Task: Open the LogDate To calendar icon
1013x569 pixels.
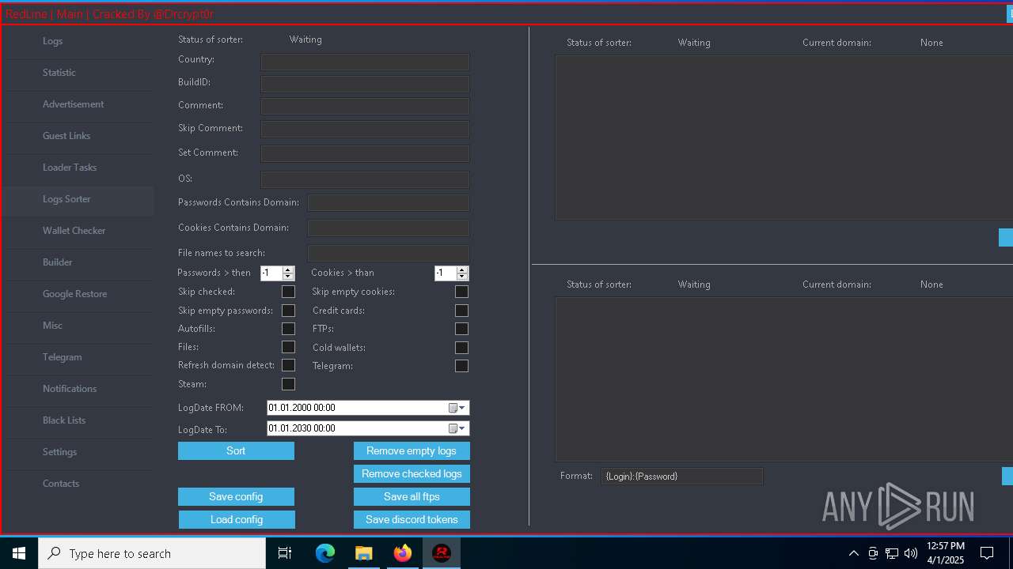Action: (x=453, y=428)
